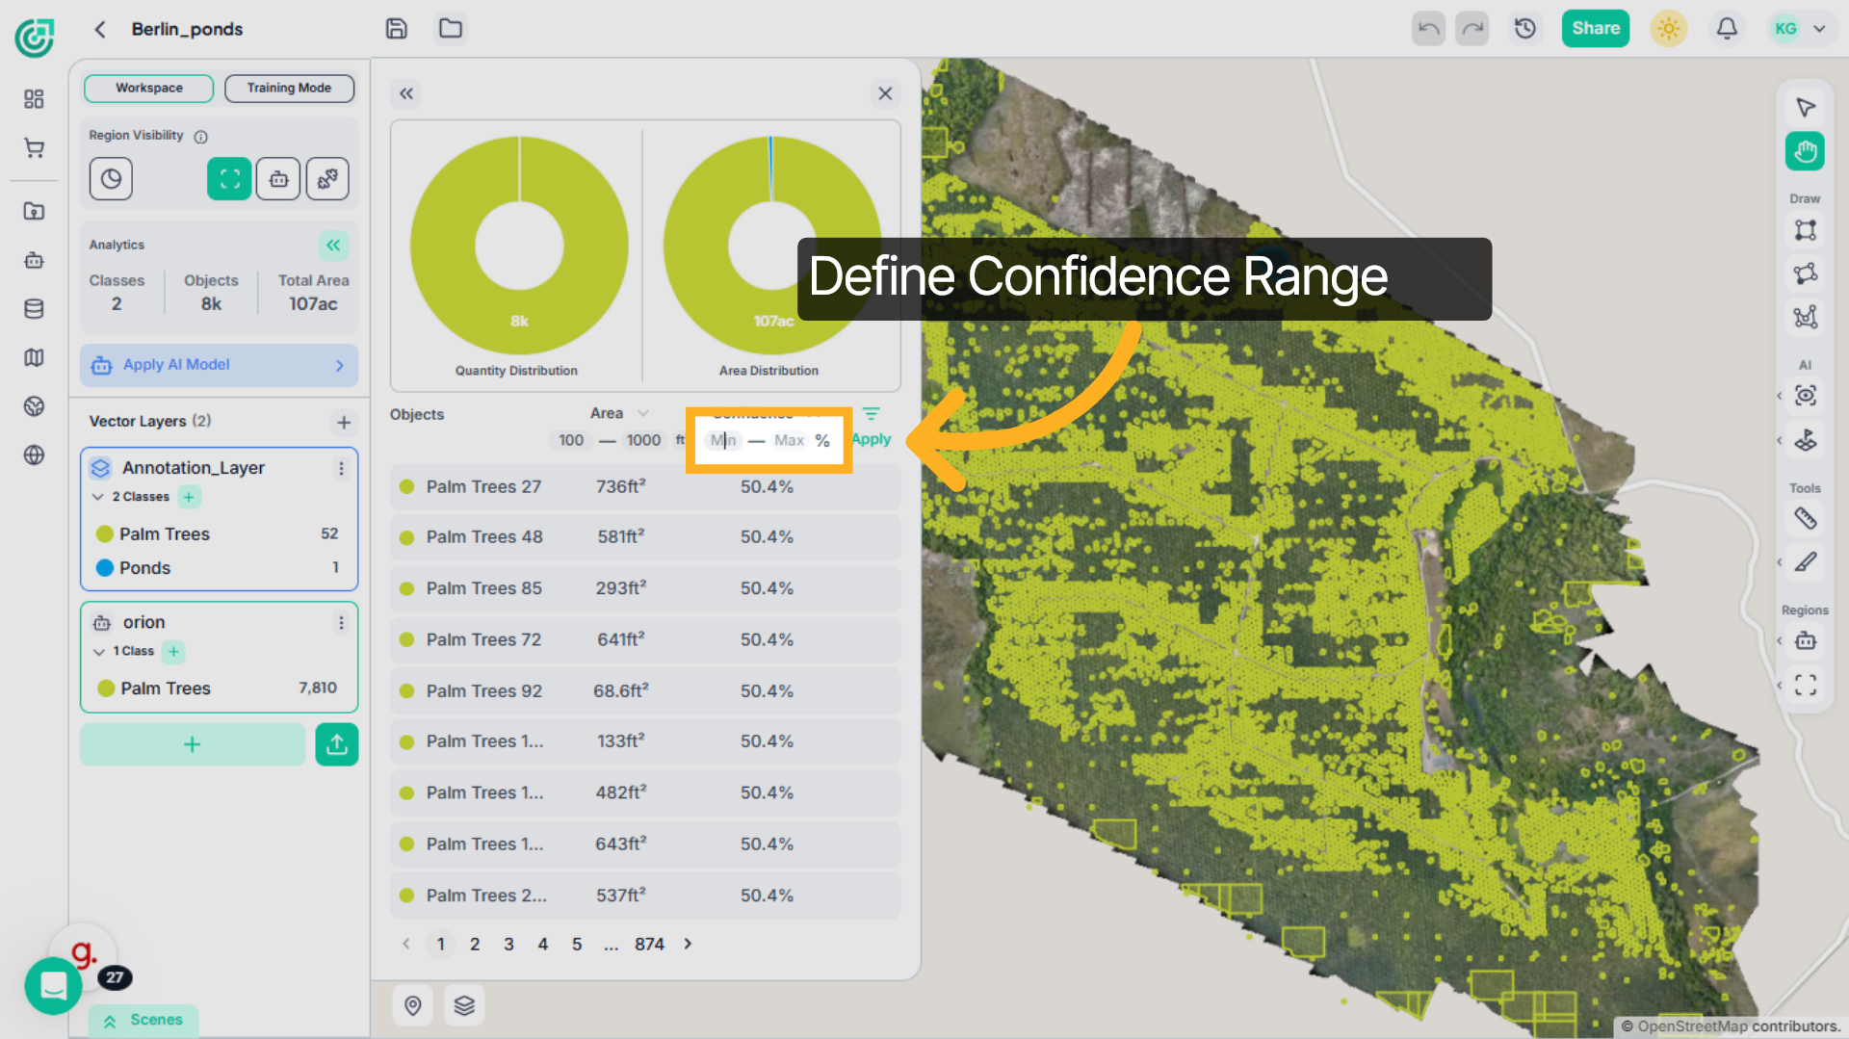Redo the last action
This screenshot has height=1039, width=1849.
1472,29
